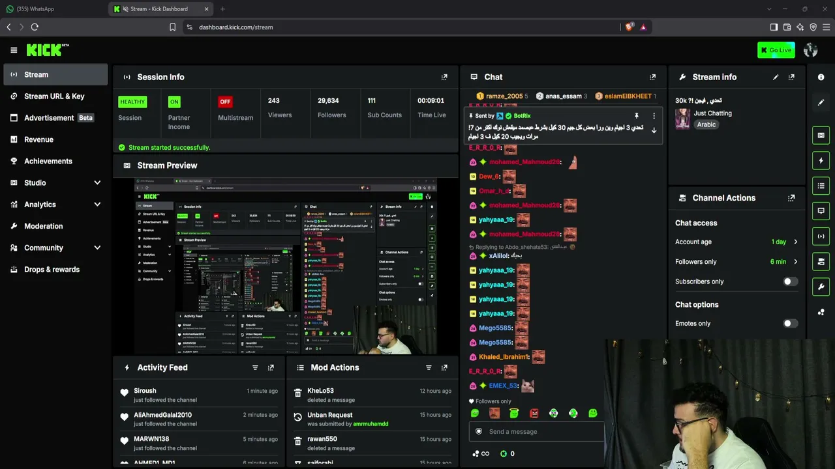Enable Emotes only chat
The image size is (835, 469).
[790, 323]
